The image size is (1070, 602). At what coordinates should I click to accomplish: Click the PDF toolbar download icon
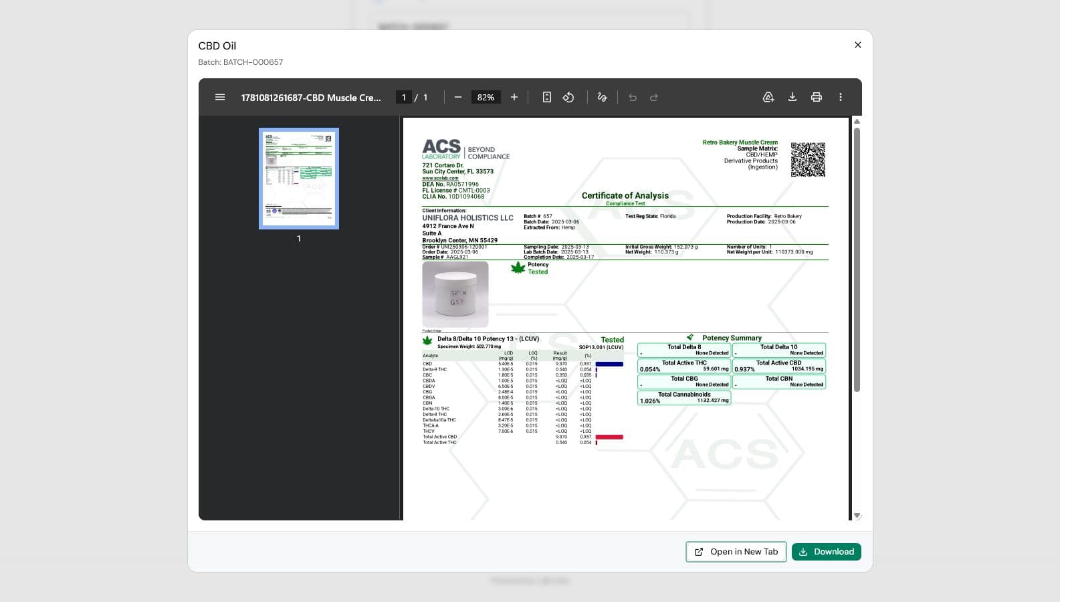[x=792, y=97]
